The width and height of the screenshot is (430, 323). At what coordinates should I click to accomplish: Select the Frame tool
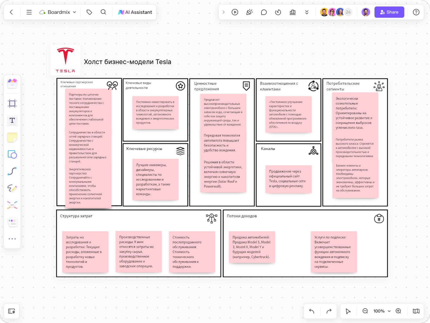[x=12, y=103]
